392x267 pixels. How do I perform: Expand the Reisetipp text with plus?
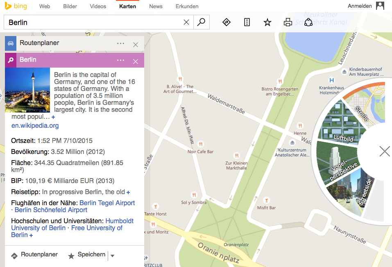(128, 192)
